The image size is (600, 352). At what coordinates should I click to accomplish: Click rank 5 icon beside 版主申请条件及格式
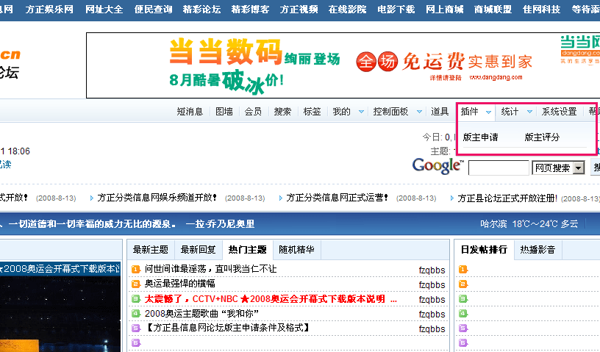pos(136,328)
